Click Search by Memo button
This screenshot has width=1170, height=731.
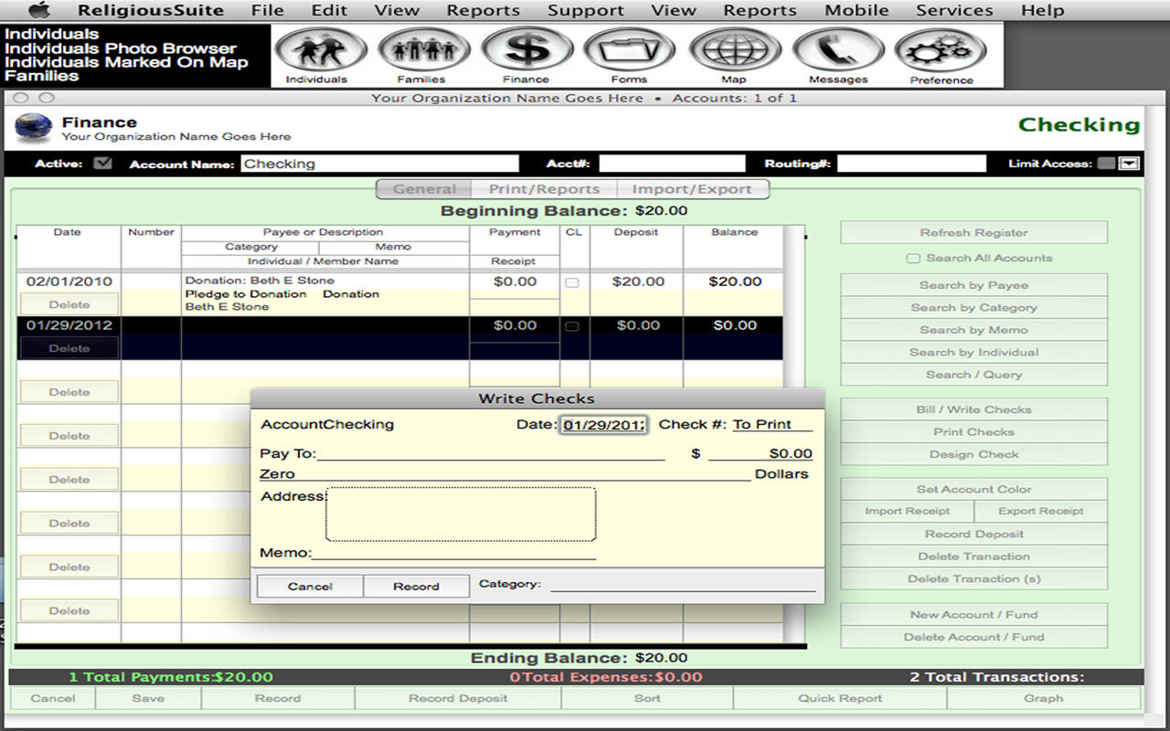click(x=973, y=330)
